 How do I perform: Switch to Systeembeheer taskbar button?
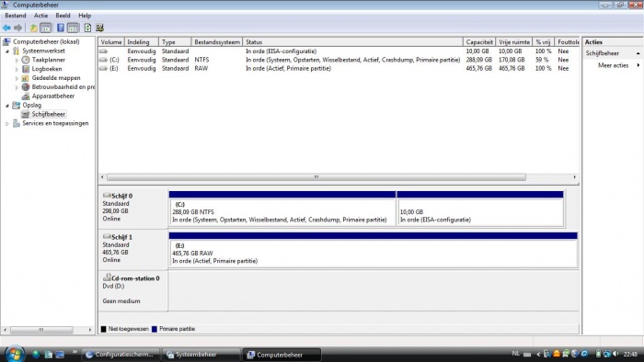tap(201, 355)
